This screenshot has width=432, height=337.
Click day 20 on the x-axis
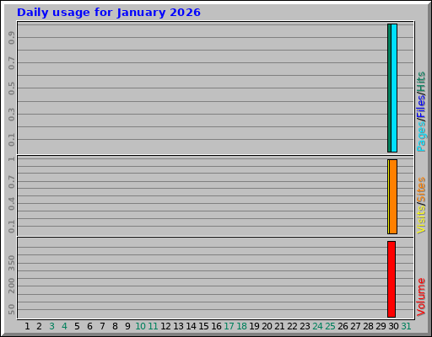(x=267, y=326)
